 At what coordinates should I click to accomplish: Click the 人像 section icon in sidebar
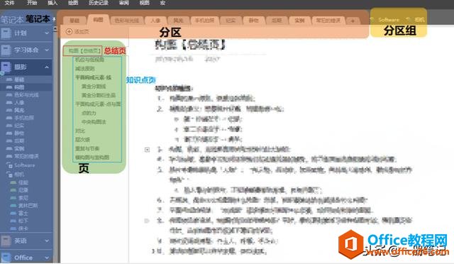pos(9,103)
